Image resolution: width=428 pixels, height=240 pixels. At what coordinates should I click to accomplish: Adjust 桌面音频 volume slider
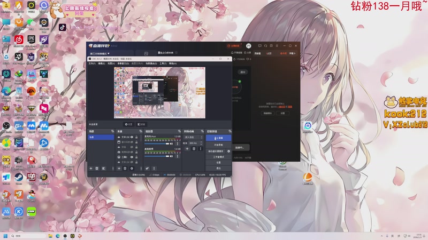coord(157,156)
